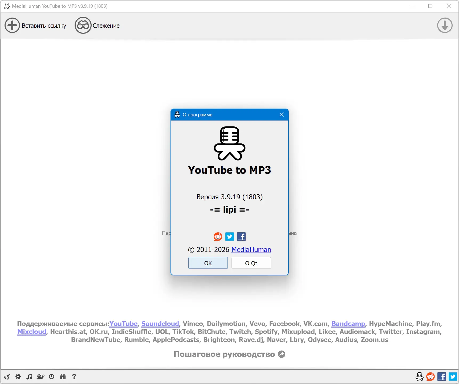Click the app icon in main window title bar
459x384 pixels.
(7, 6)
